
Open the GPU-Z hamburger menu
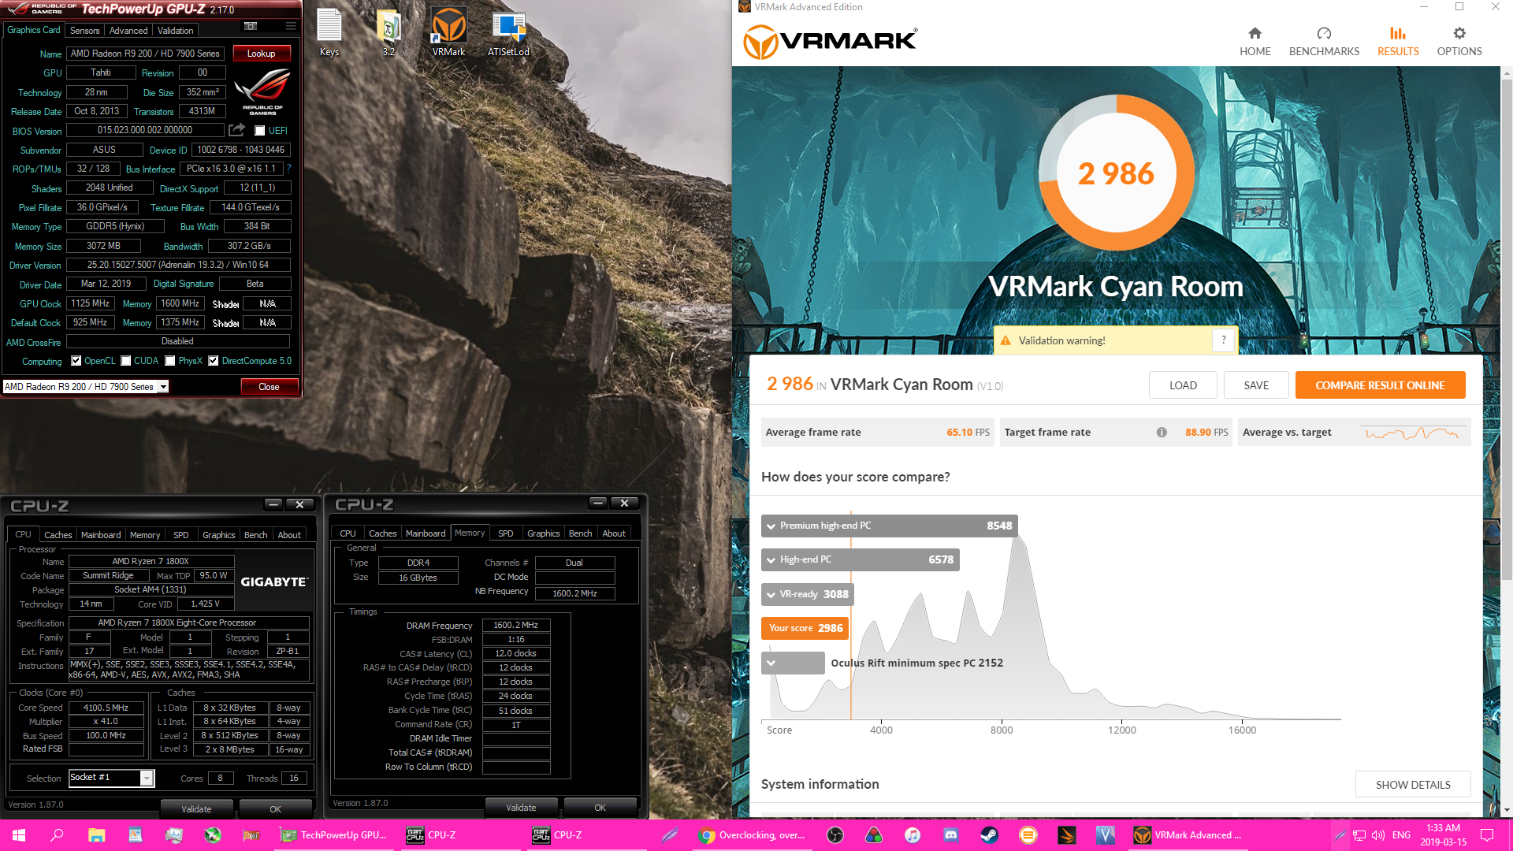291,26
